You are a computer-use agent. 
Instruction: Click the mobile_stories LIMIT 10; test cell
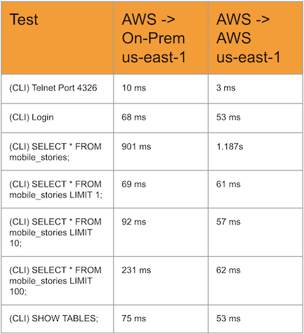pos(57,233)
